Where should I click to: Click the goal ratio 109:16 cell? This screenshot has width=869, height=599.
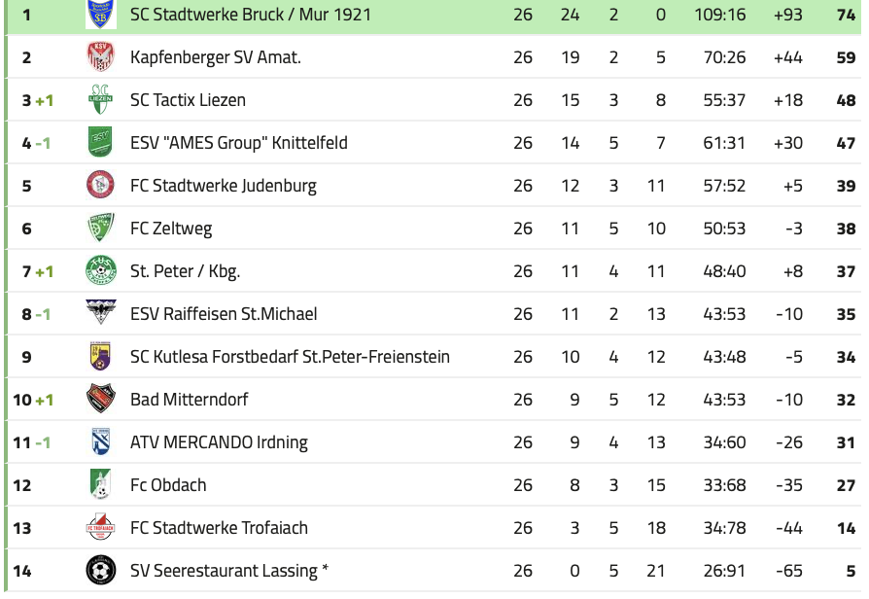click(x=720, y=15)
